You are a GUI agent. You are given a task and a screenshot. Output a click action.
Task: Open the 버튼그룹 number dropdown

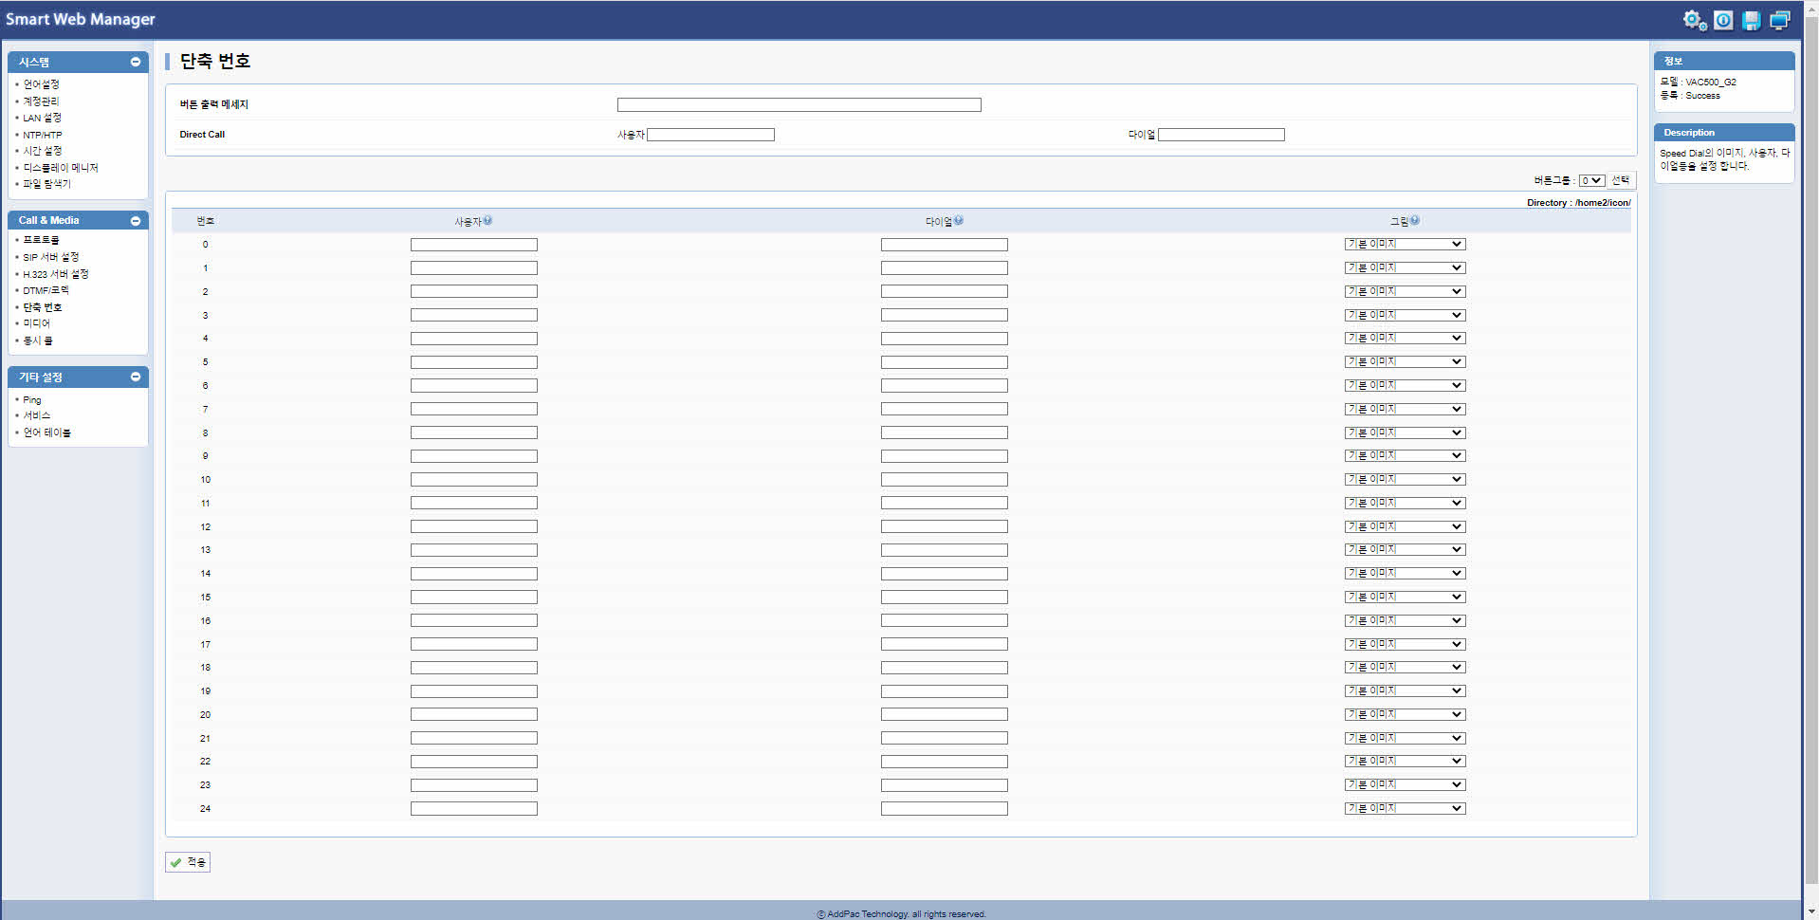1590,181
